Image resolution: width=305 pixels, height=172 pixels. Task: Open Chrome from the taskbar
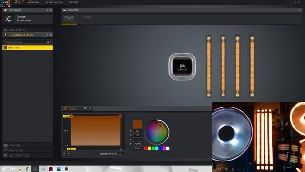(28, 169)
